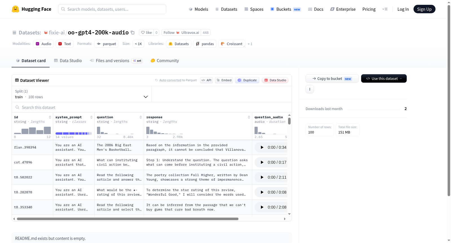Select the cell 'cot.47896'

coord(32,162)
